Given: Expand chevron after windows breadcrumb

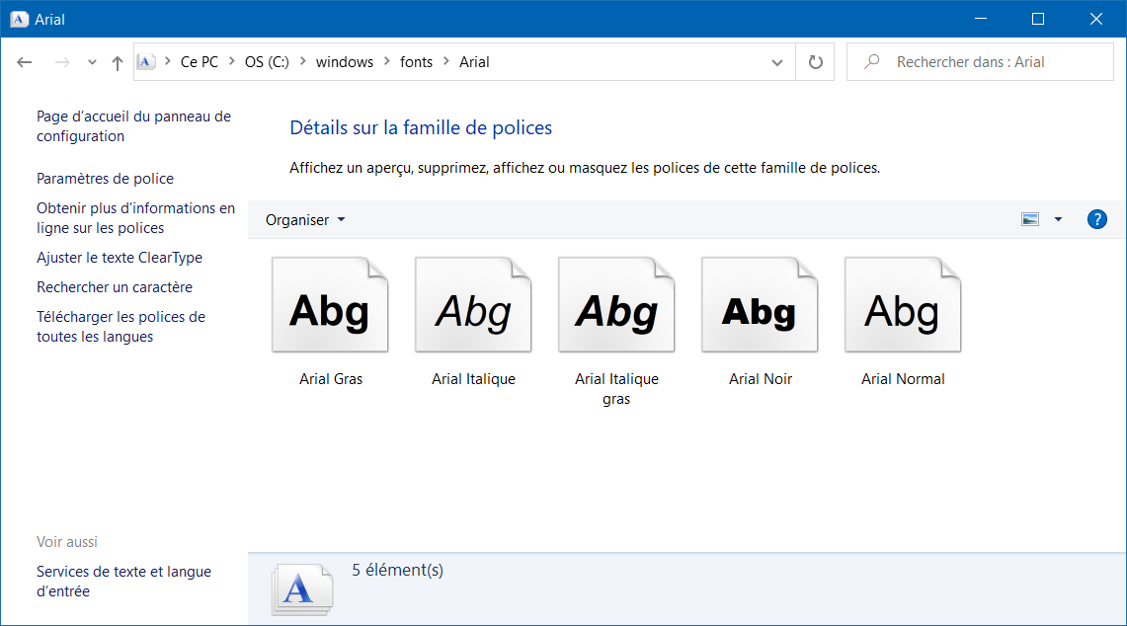Looking at the screenshot, I should (x=386, y=62).
